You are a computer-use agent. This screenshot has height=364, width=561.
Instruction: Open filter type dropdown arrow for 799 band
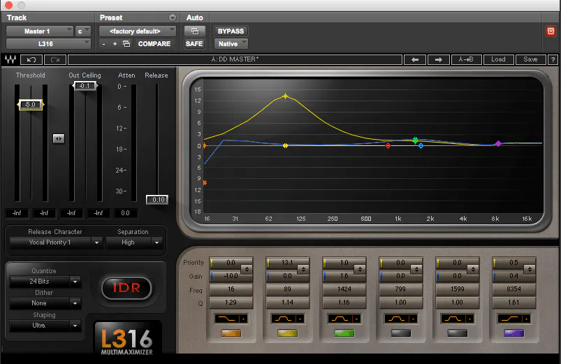coord(413,319)
